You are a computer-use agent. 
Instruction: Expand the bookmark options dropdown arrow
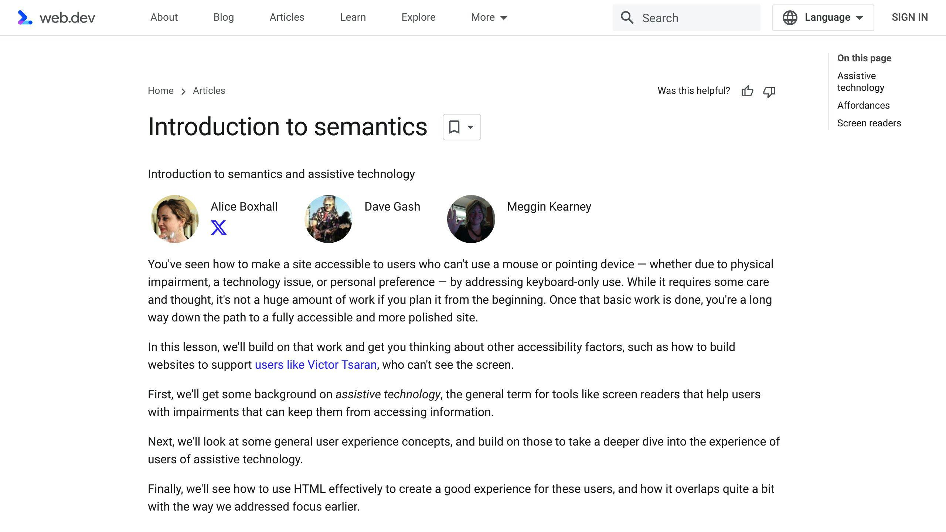point(470,127)
